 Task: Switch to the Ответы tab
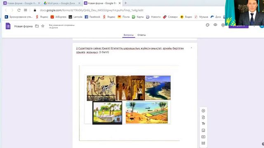click(141, 35)
